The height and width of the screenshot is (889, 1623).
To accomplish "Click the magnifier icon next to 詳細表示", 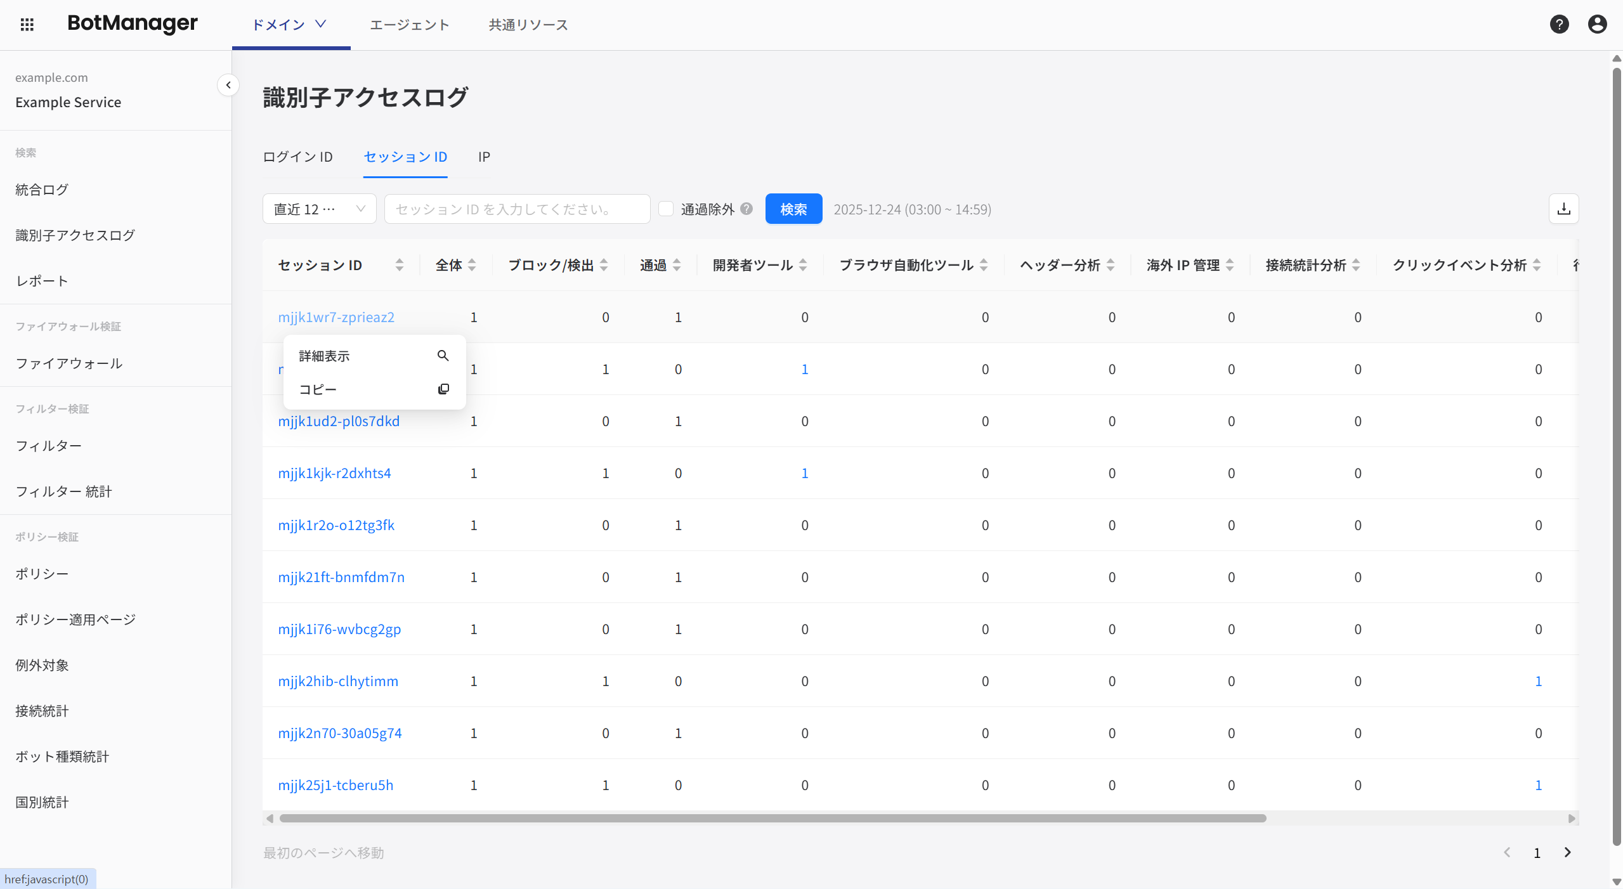I will click(x=443, y=356).
